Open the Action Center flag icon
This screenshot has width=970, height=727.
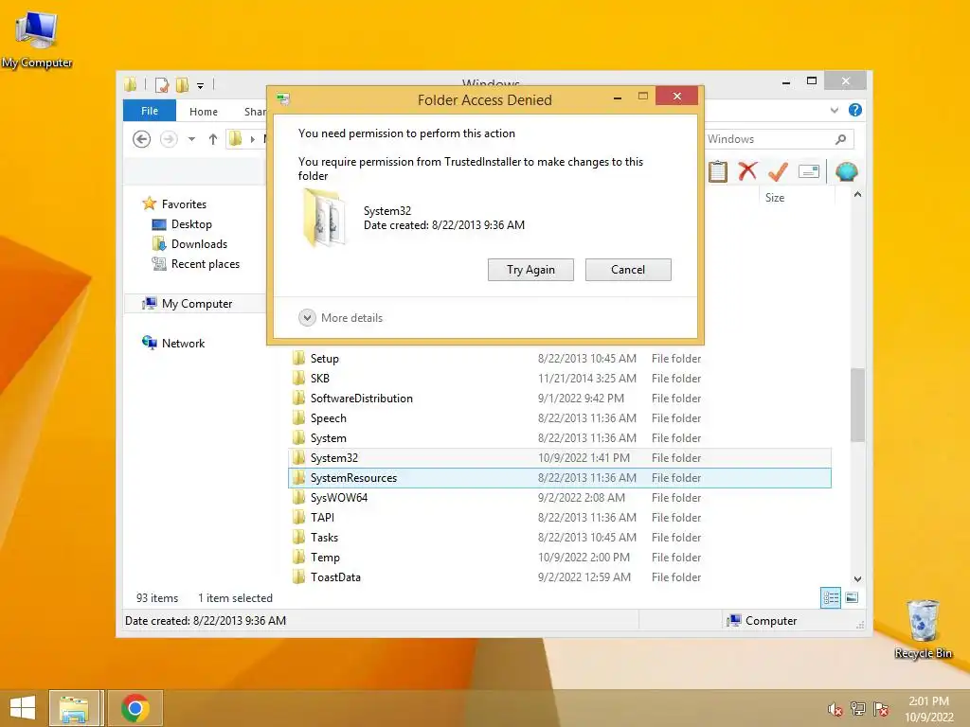881,708
